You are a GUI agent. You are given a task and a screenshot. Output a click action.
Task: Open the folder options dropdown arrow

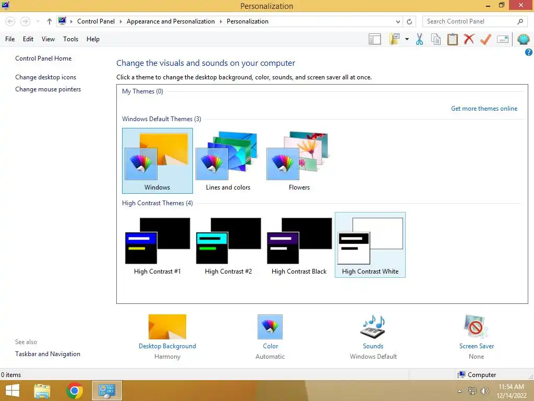tap(407, 39)
